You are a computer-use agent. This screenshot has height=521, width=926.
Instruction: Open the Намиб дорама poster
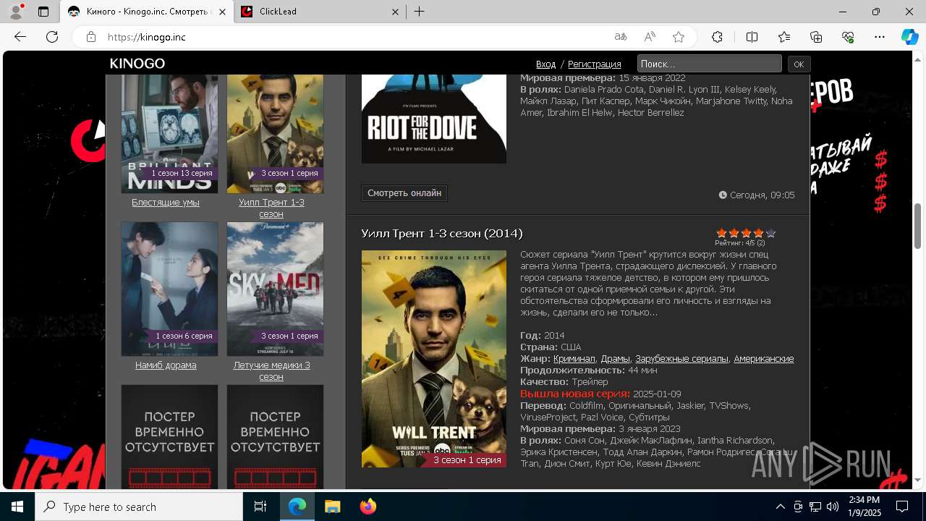click(x=169, y=289)
